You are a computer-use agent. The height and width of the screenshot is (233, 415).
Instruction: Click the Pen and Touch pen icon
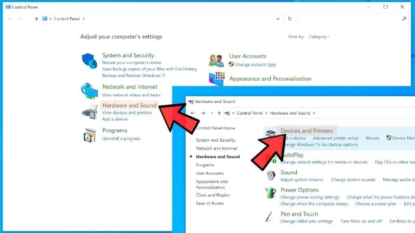pyautogui.click(x=269, y=217)
